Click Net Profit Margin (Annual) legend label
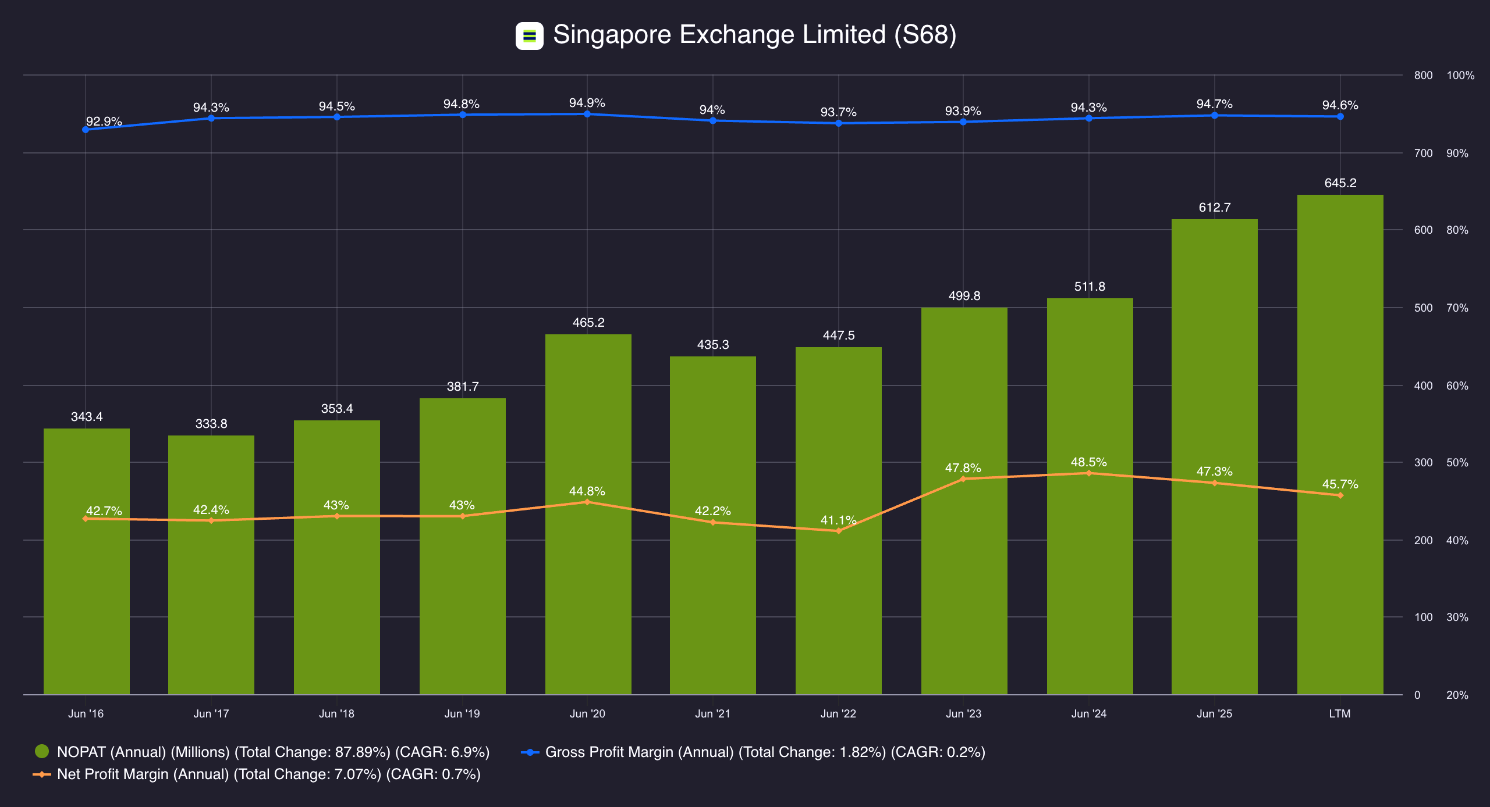 (268, 774)
